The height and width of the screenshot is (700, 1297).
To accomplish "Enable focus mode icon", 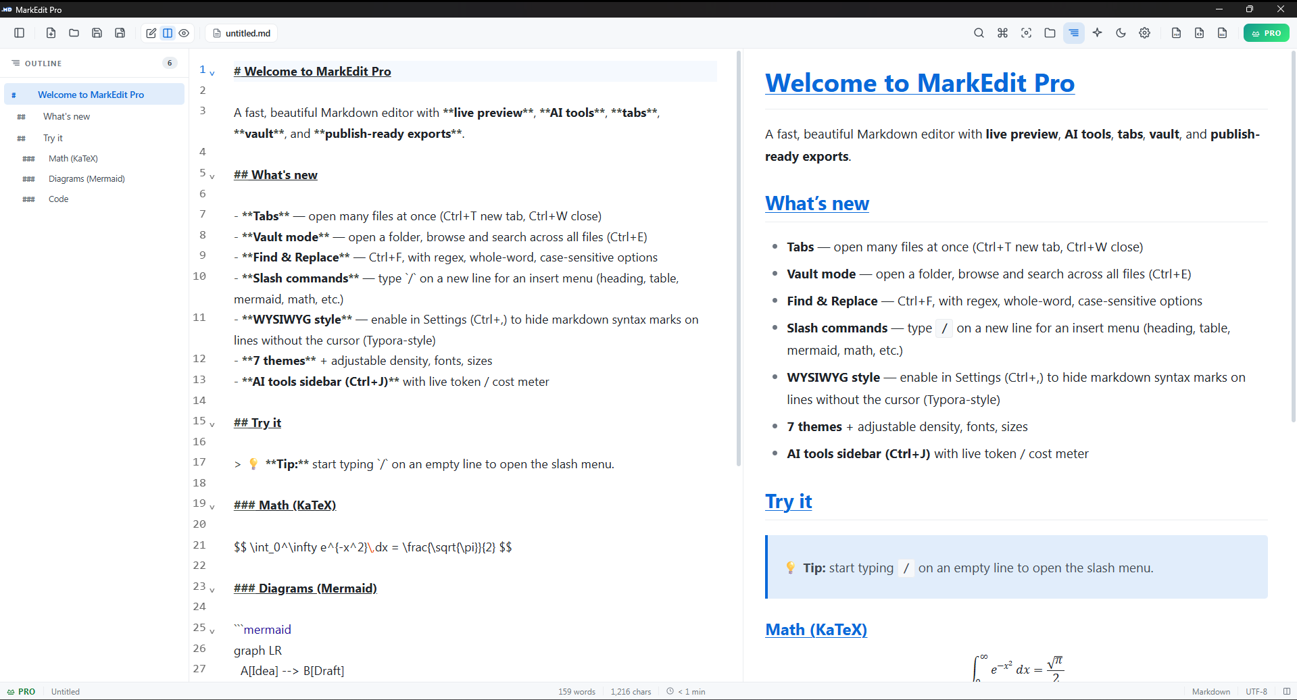I will (x=1026, y=33).
